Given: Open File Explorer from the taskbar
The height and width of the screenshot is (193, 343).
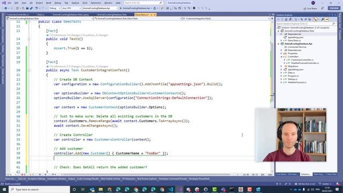Looking at the screenshot, I should pyautogui.click(x=101, y=189).
